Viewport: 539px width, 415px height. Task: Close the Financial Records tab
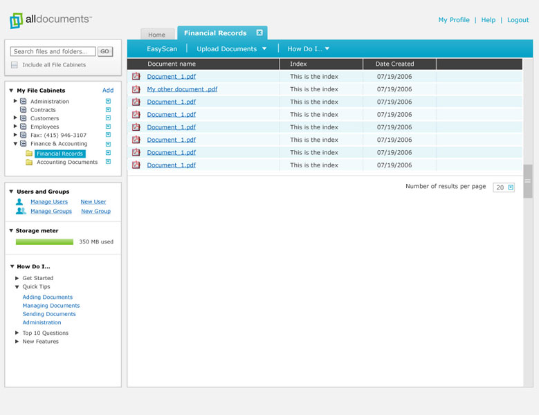point(259,33)
